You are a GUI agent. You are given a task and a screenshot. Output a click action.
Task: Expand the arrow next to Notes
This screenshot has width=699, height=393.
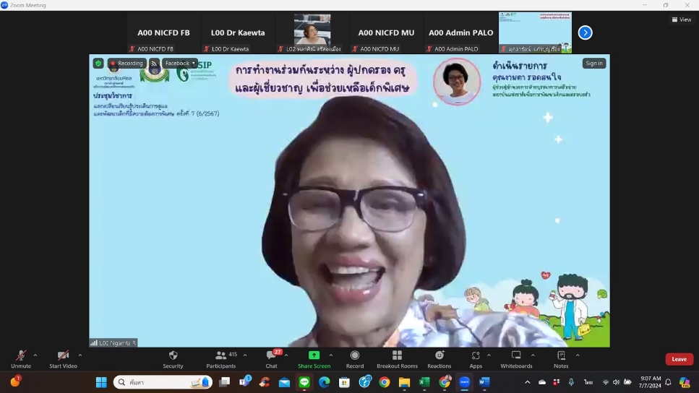578,355
